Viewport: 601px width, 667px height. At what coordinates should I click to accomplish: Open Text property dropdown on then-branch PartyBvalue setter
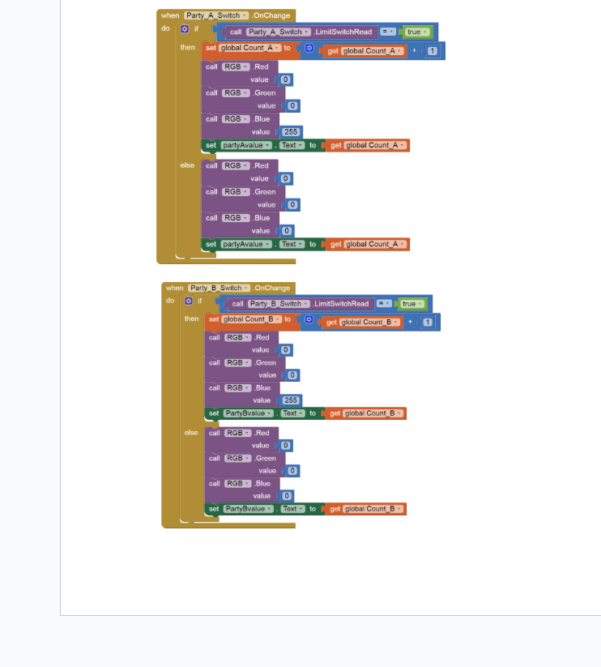point(293,413)
